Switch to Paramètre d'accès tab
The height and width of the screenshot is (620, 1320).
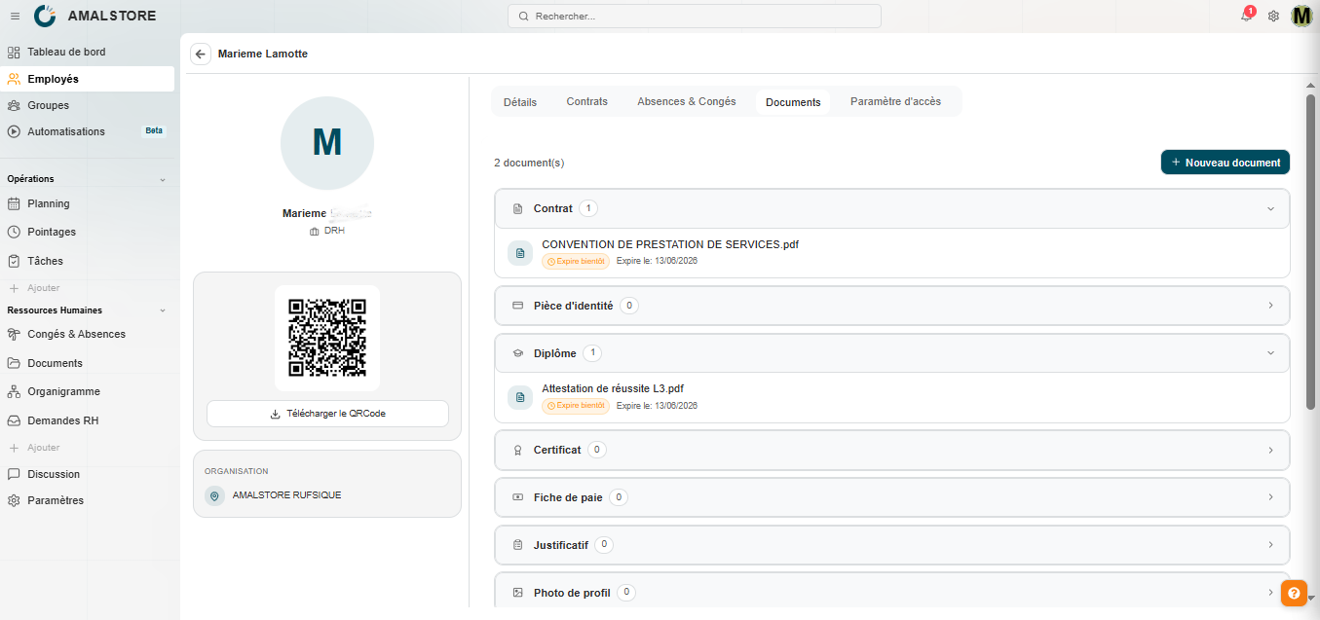(x=895, y=102)
